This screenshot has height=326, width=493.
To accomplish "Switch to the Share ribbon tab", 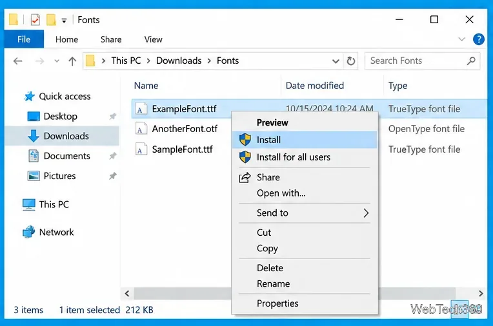I will (x=111, y=39).
